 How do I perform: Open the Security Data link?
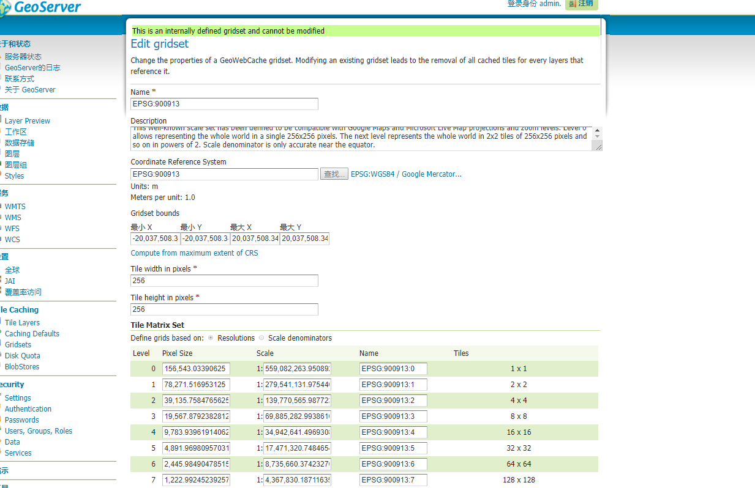click(x=12, y=442)
